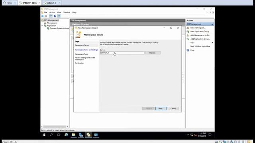
Task: Minimize the New Namespace Wizard window
Action: (164, 28)
